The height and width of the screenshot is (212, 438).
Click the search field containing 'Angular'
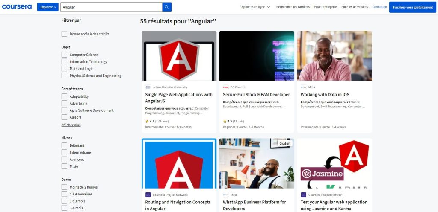[111, 7]
